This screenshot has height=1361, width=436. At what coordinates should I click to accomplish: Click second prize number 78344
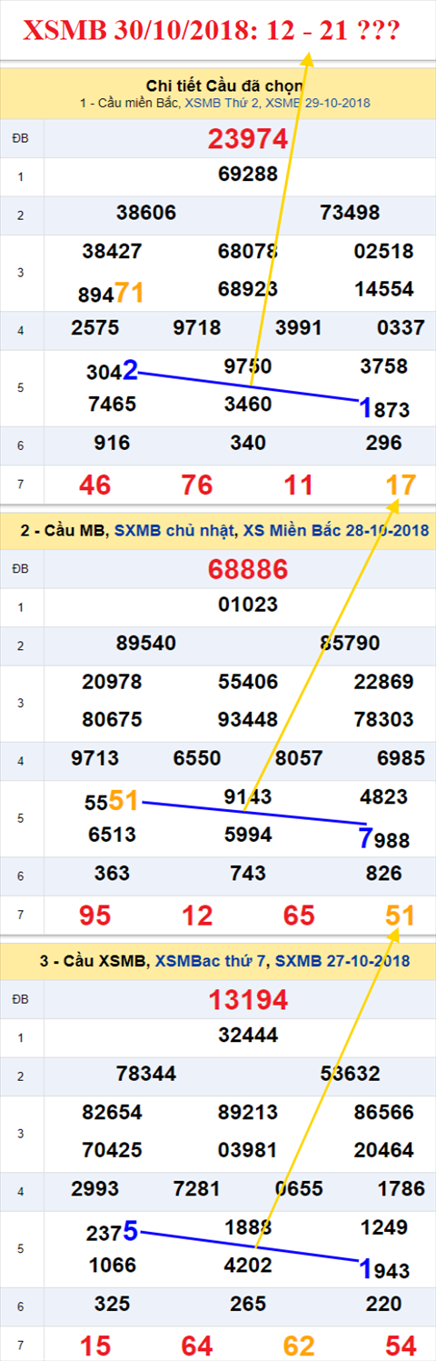pyautogui.click(x=146, y=1075)
